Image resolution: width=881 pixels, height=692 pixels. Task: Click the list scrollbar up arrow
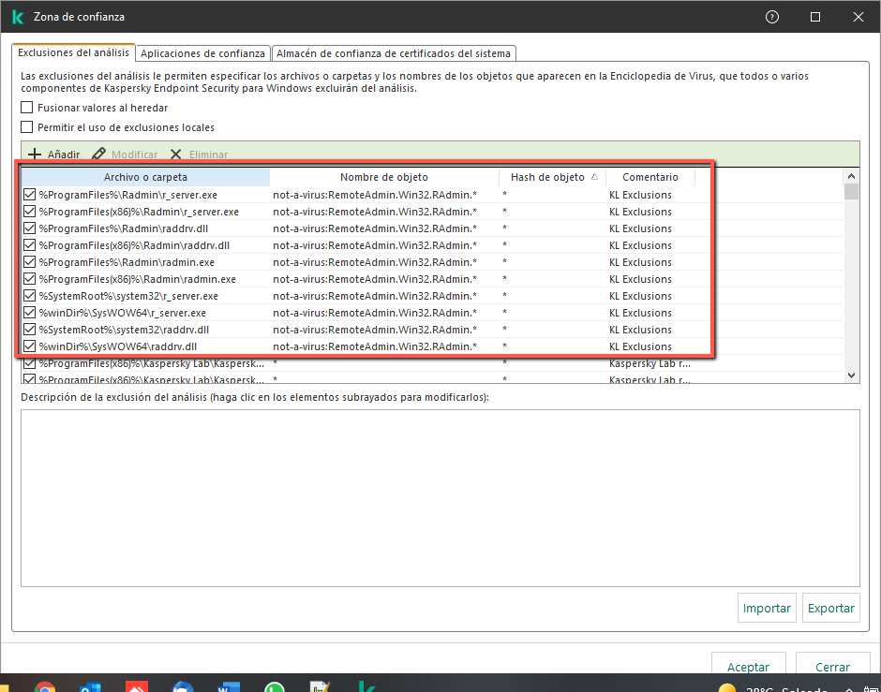pyautogui.click(x=851, y=176)
